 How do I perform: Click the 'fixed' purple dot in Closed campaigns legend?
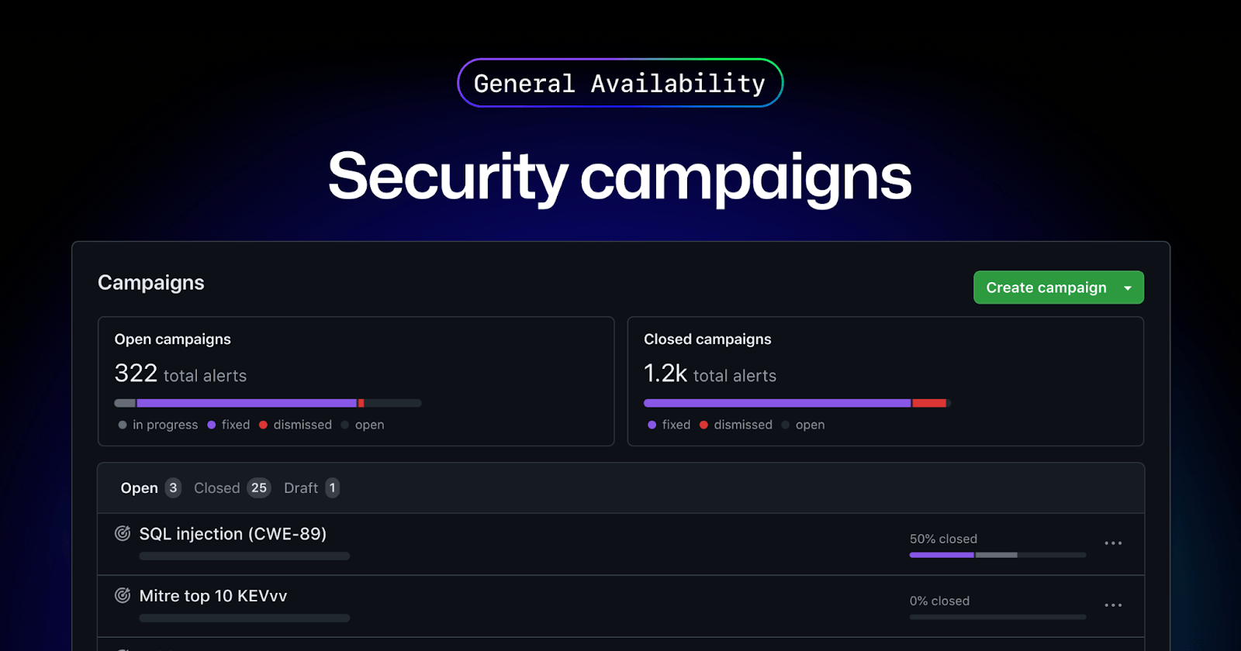(x=652, y=425)
